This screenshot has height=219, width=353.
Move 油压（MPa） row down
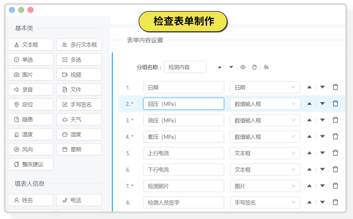pyautogui.click(x=322, y=120)
